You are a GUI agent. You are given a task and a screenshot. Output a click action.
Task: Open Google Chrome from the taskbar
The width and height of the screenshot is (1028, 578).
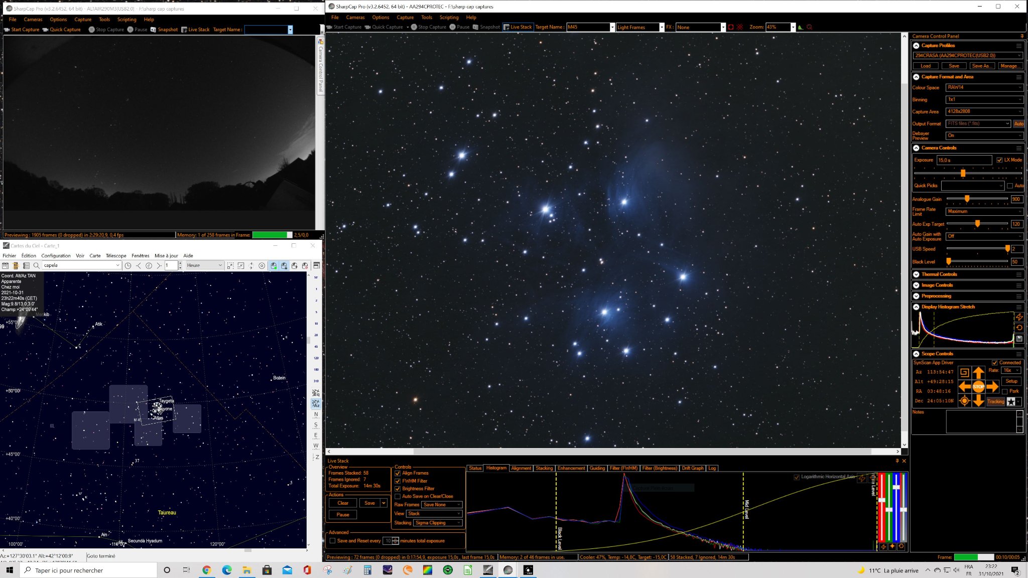click(206, 570)
